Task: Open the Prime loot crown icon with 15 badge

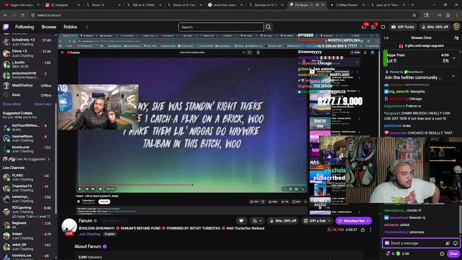Action: coord(364,27)
